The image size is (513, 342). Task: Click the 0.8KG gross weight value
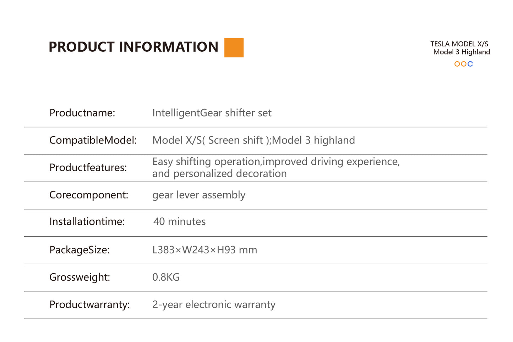pos(166,277)
